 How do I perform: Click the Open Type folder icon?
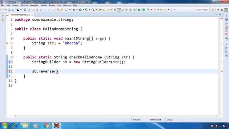(x=104, y=10)
